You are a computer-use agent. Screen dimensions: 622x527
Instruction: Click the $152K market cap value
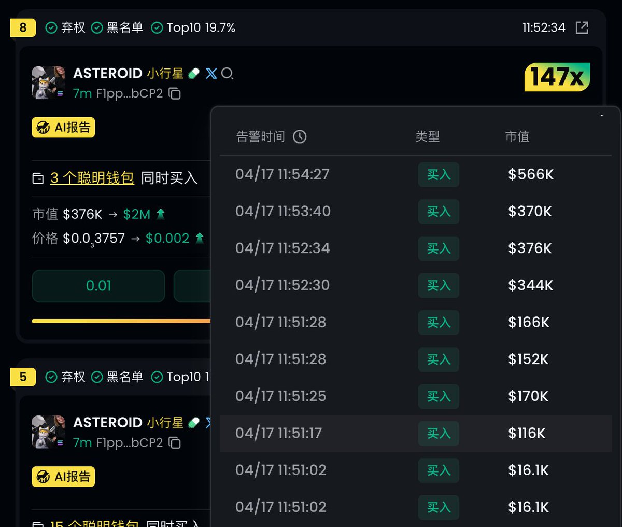tap(528, 359)
